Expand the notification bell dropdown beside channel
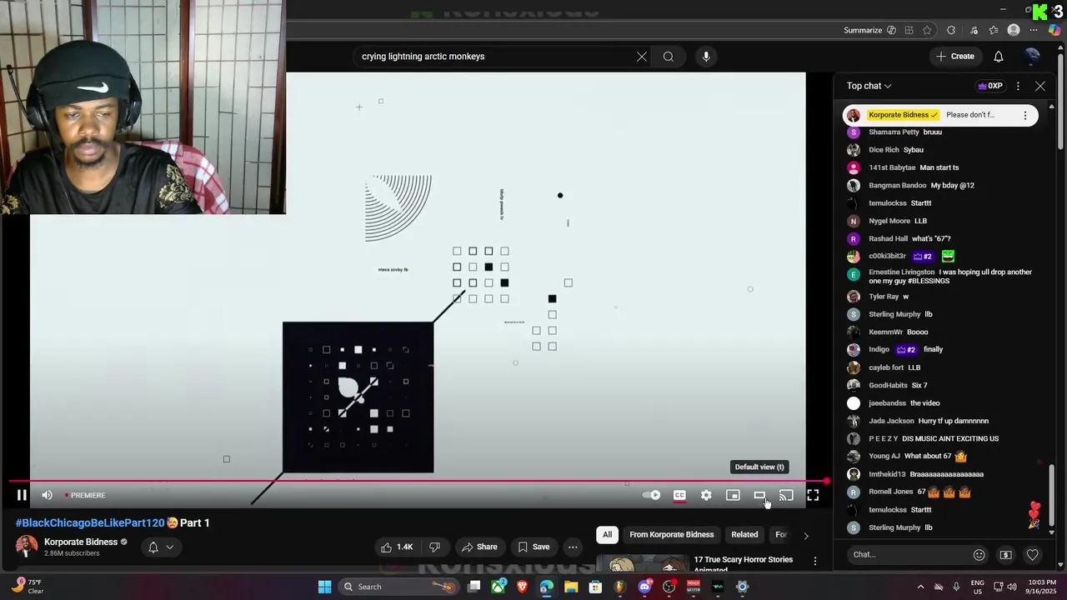The image size is (1067, 600). tap(160, 547)
